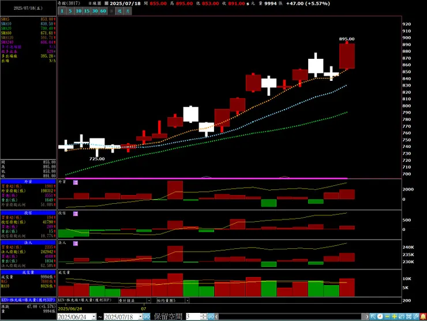
Task: Click the 投信 blue panel header
Action: tap(28, 213)
